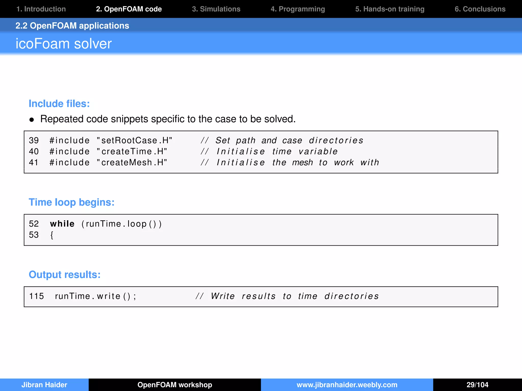Click the setRootCase.H include line
The image size is (522, 391).
pos(196,140)
